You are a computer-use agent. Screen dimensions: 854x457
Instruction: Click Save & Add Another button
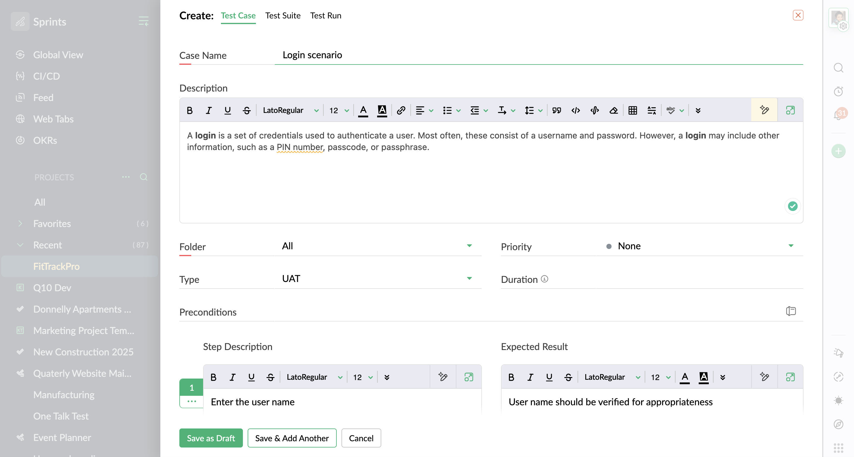(292, 438)
